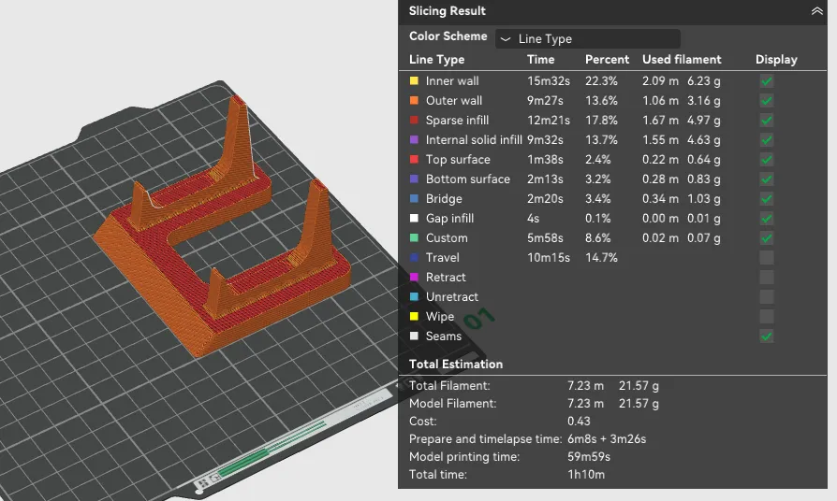Click the Wipe yellow color swatch
837x501 pixels.
(x=414, y=317)
